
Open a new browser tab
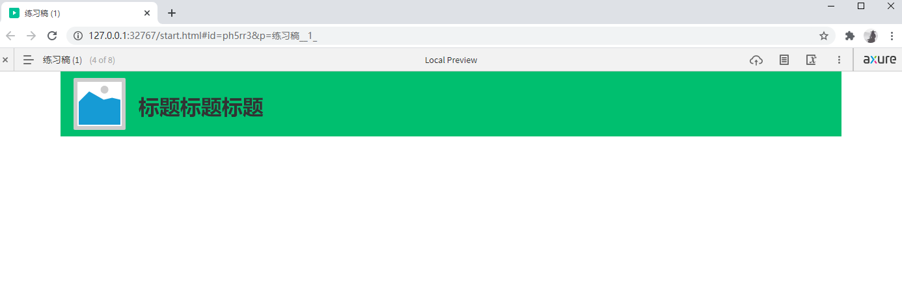click(172, 13)
